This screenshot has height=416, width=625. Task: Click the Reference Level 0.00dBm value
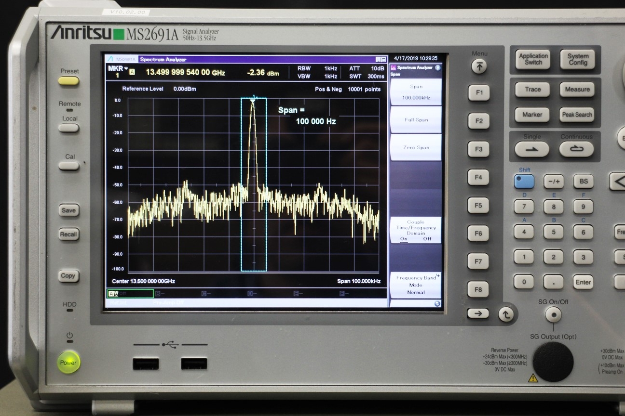[185, 89]
